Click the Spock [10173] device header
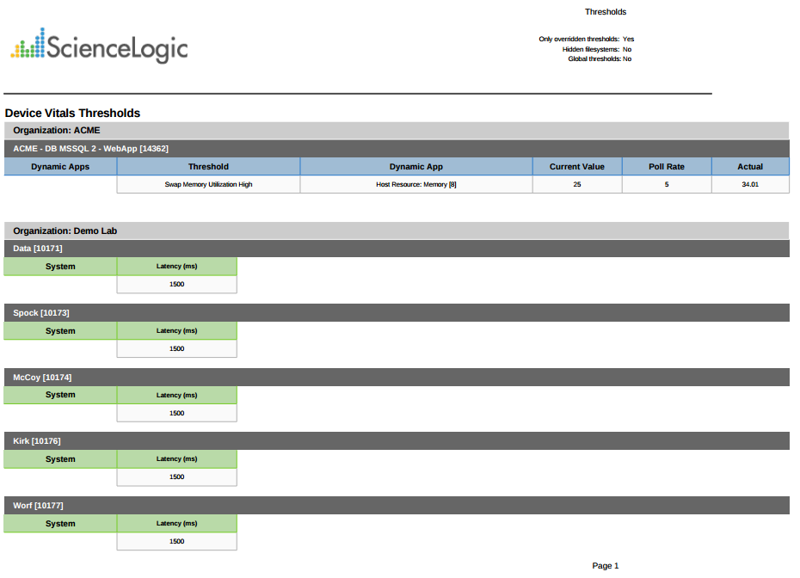 point(41,313)
